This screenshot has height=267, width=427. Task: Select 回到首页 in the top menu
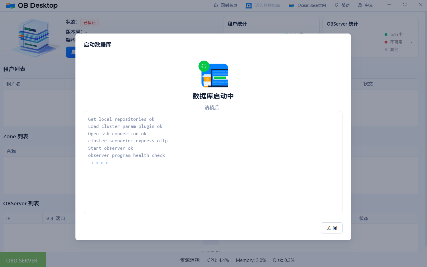[x=228, y=5]
